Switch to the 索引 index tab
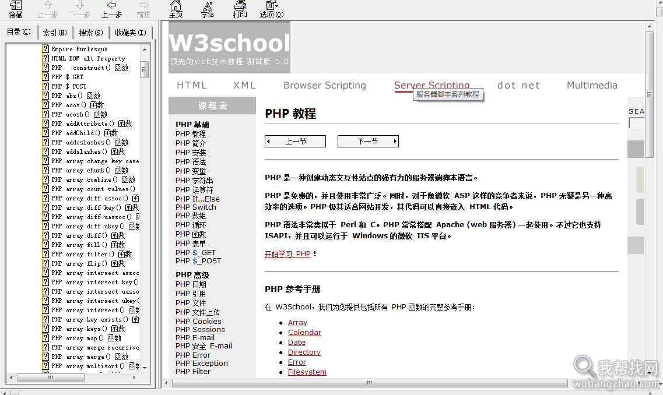This screenshot has width=663, height=395. tap(55, 33)
